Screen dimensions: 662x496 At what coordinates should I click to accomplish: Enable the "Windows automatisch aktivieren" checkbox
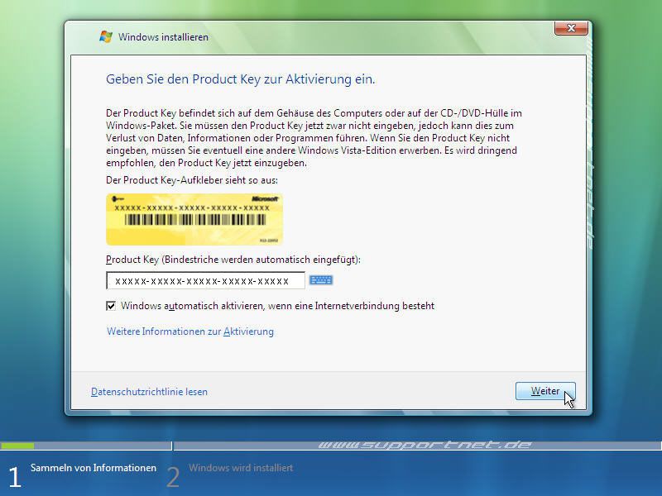coord(112,304)
